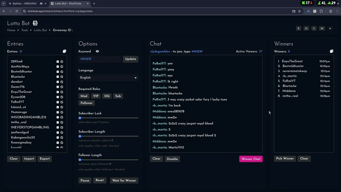
Task: Ban FoRmlYT entry using block icon
Action: click(x=62, y=102)
